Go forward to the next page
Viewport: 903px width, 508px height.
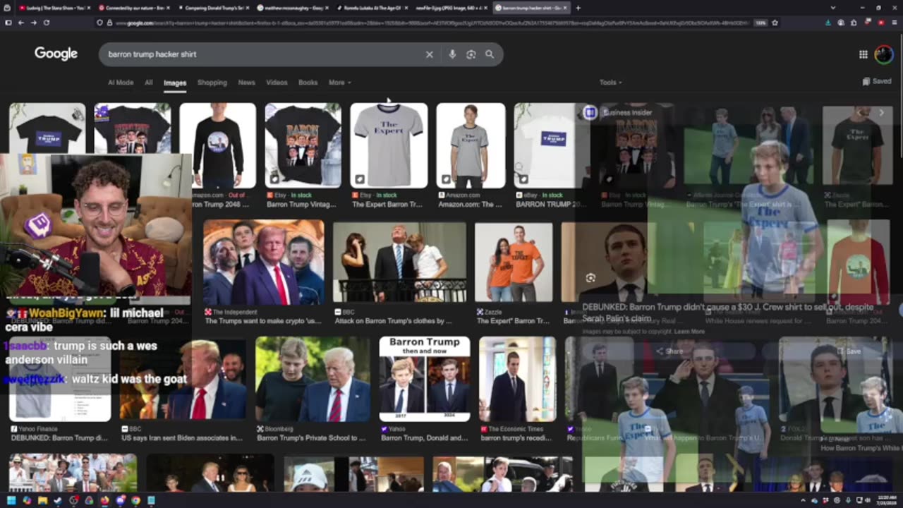tap(33, 23)
